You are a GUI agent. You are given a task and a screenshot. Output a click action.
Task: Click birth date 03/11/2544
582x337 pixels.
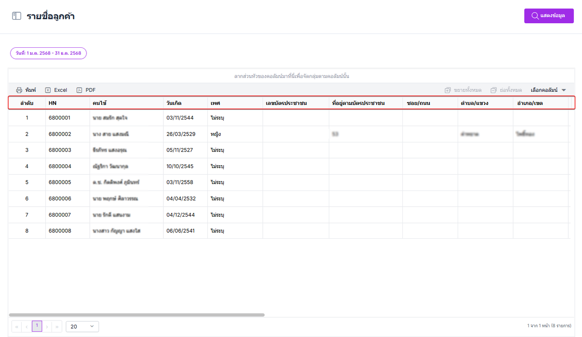[180, 118]
